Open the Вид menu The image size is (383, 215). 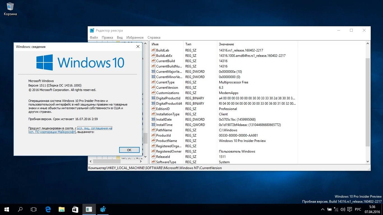point(120,37)
